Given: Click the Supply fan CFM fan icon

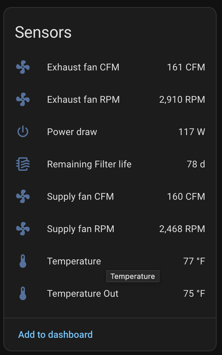Looking at the screenshot, I should [x=23, y=197].
